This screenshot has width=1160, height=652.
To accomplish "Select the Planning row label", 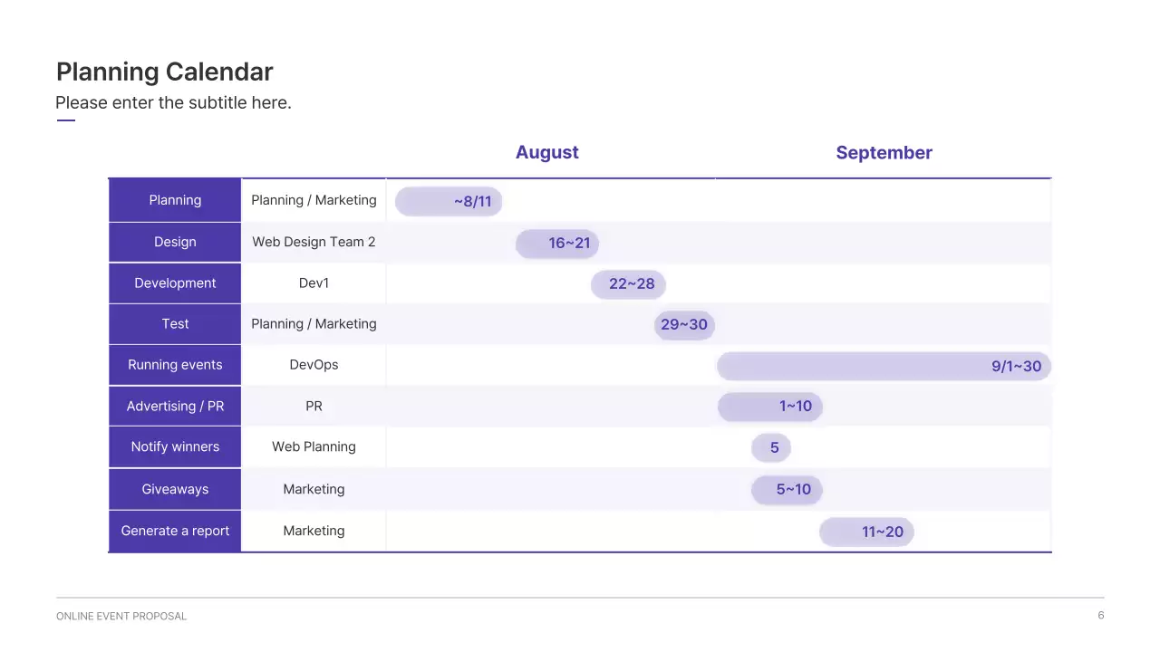I will [x=174, y=200].
